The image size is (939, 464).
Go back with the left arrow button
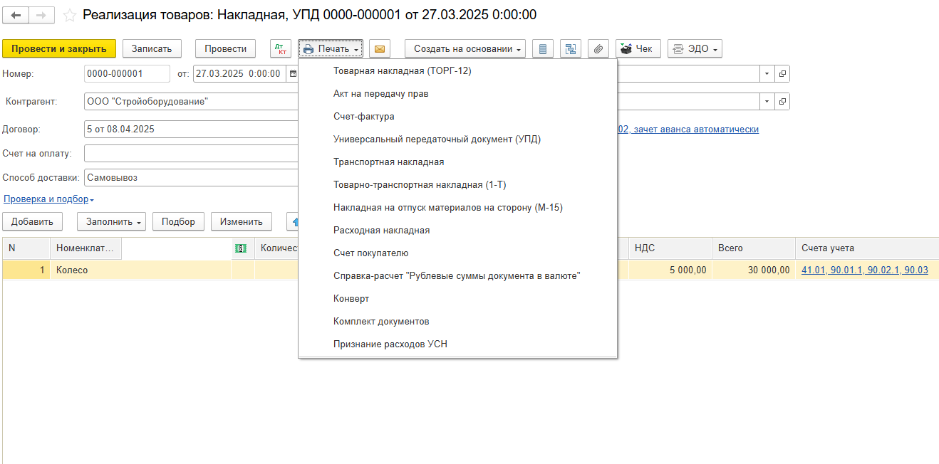click(16, 15)
